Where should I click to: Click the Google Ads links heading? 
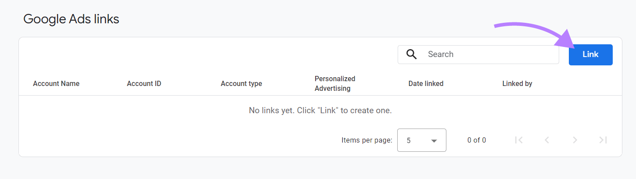[71, 19]
